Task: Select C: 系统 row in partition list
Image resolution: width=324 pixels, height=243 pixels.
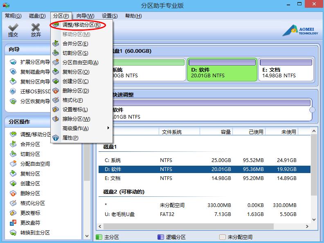Action: point(205,160)
